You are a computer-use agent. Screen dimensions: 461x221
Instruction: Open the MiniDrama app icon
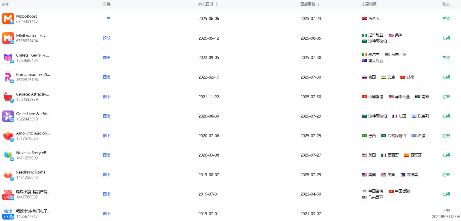[8, 38]
